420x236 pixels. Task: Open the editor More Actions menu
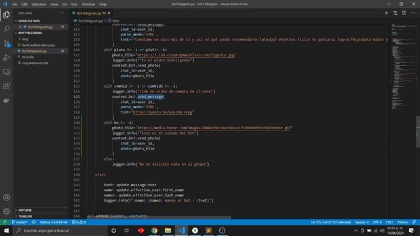pyautogui.click(x=413, y=13)
